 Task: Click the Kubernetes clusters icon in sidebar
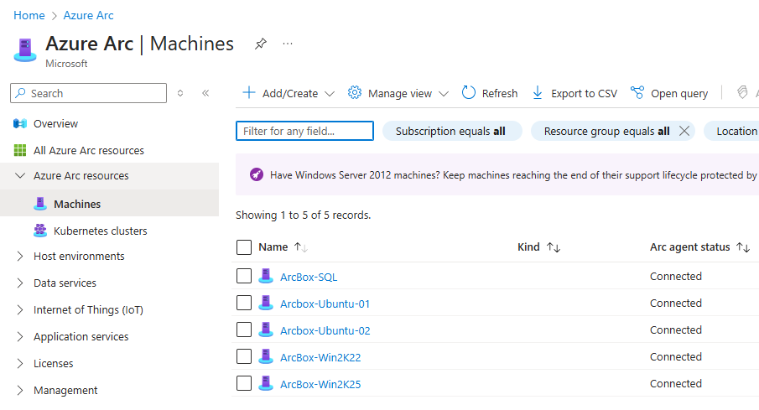click(40, 231)
